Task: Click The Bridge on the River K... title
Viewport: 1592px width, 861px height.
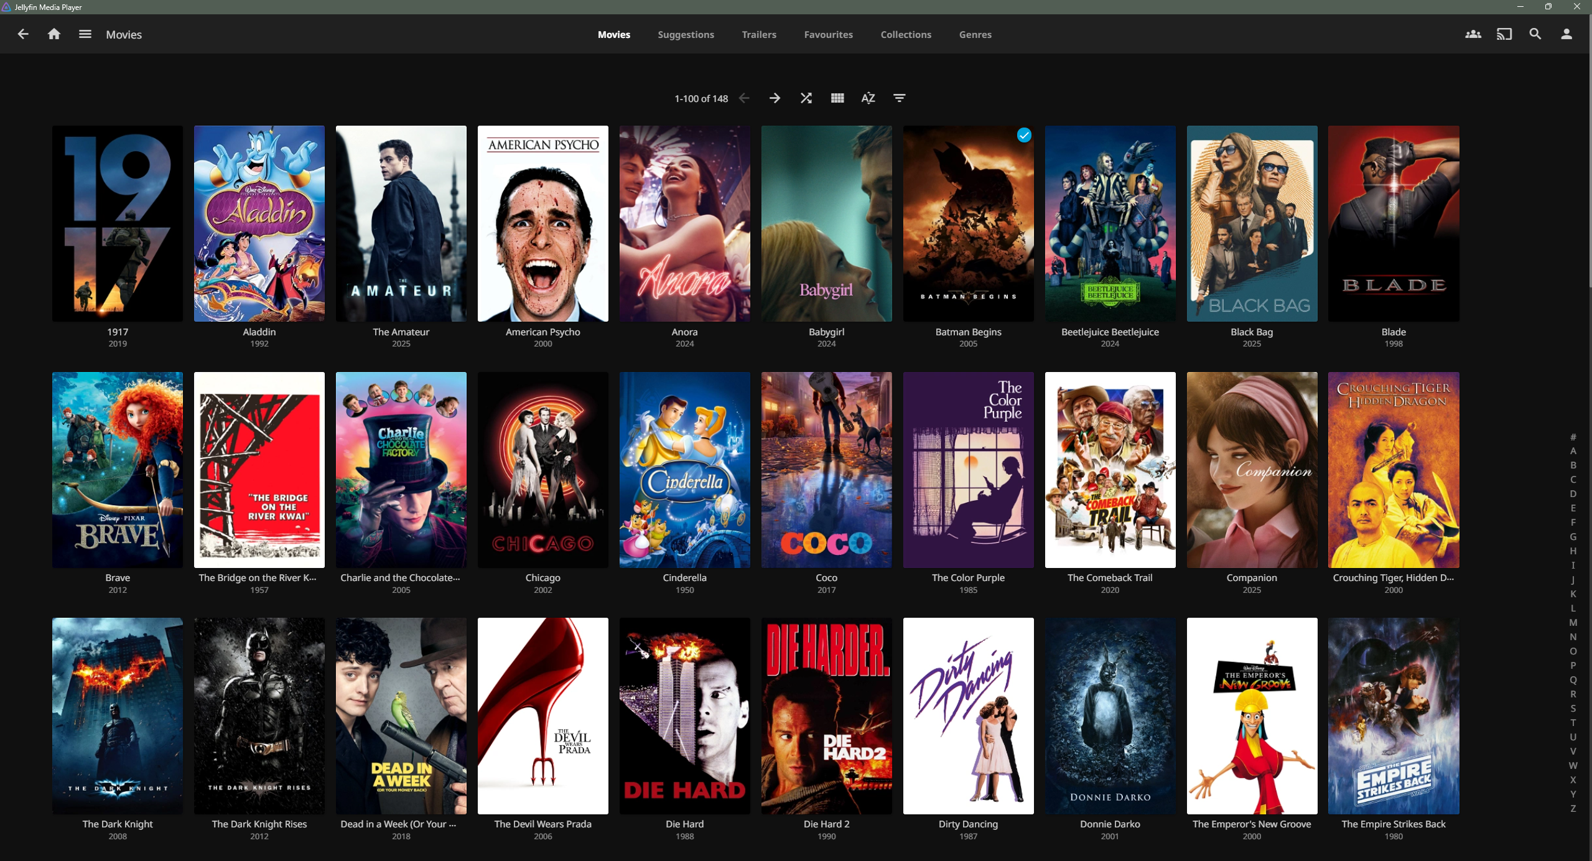Action: pos(258,577)
